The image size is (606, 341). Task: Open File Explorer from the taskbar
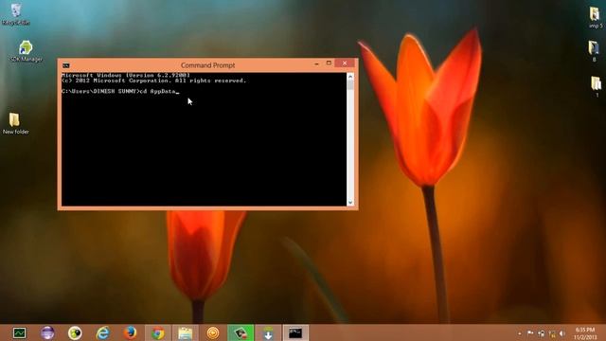point(186,332)
